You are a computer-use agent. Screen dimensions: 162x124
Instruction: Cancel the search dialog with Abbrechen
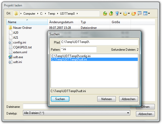pyautogui.click(x=128, y=99)
